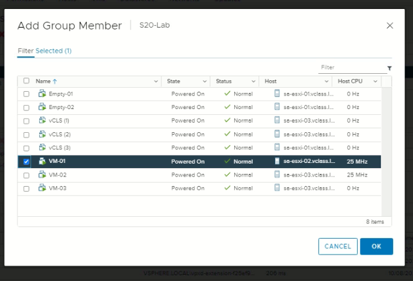Click the Filter text input field
The width and height of the screenshot is (413, 281).
353,67
